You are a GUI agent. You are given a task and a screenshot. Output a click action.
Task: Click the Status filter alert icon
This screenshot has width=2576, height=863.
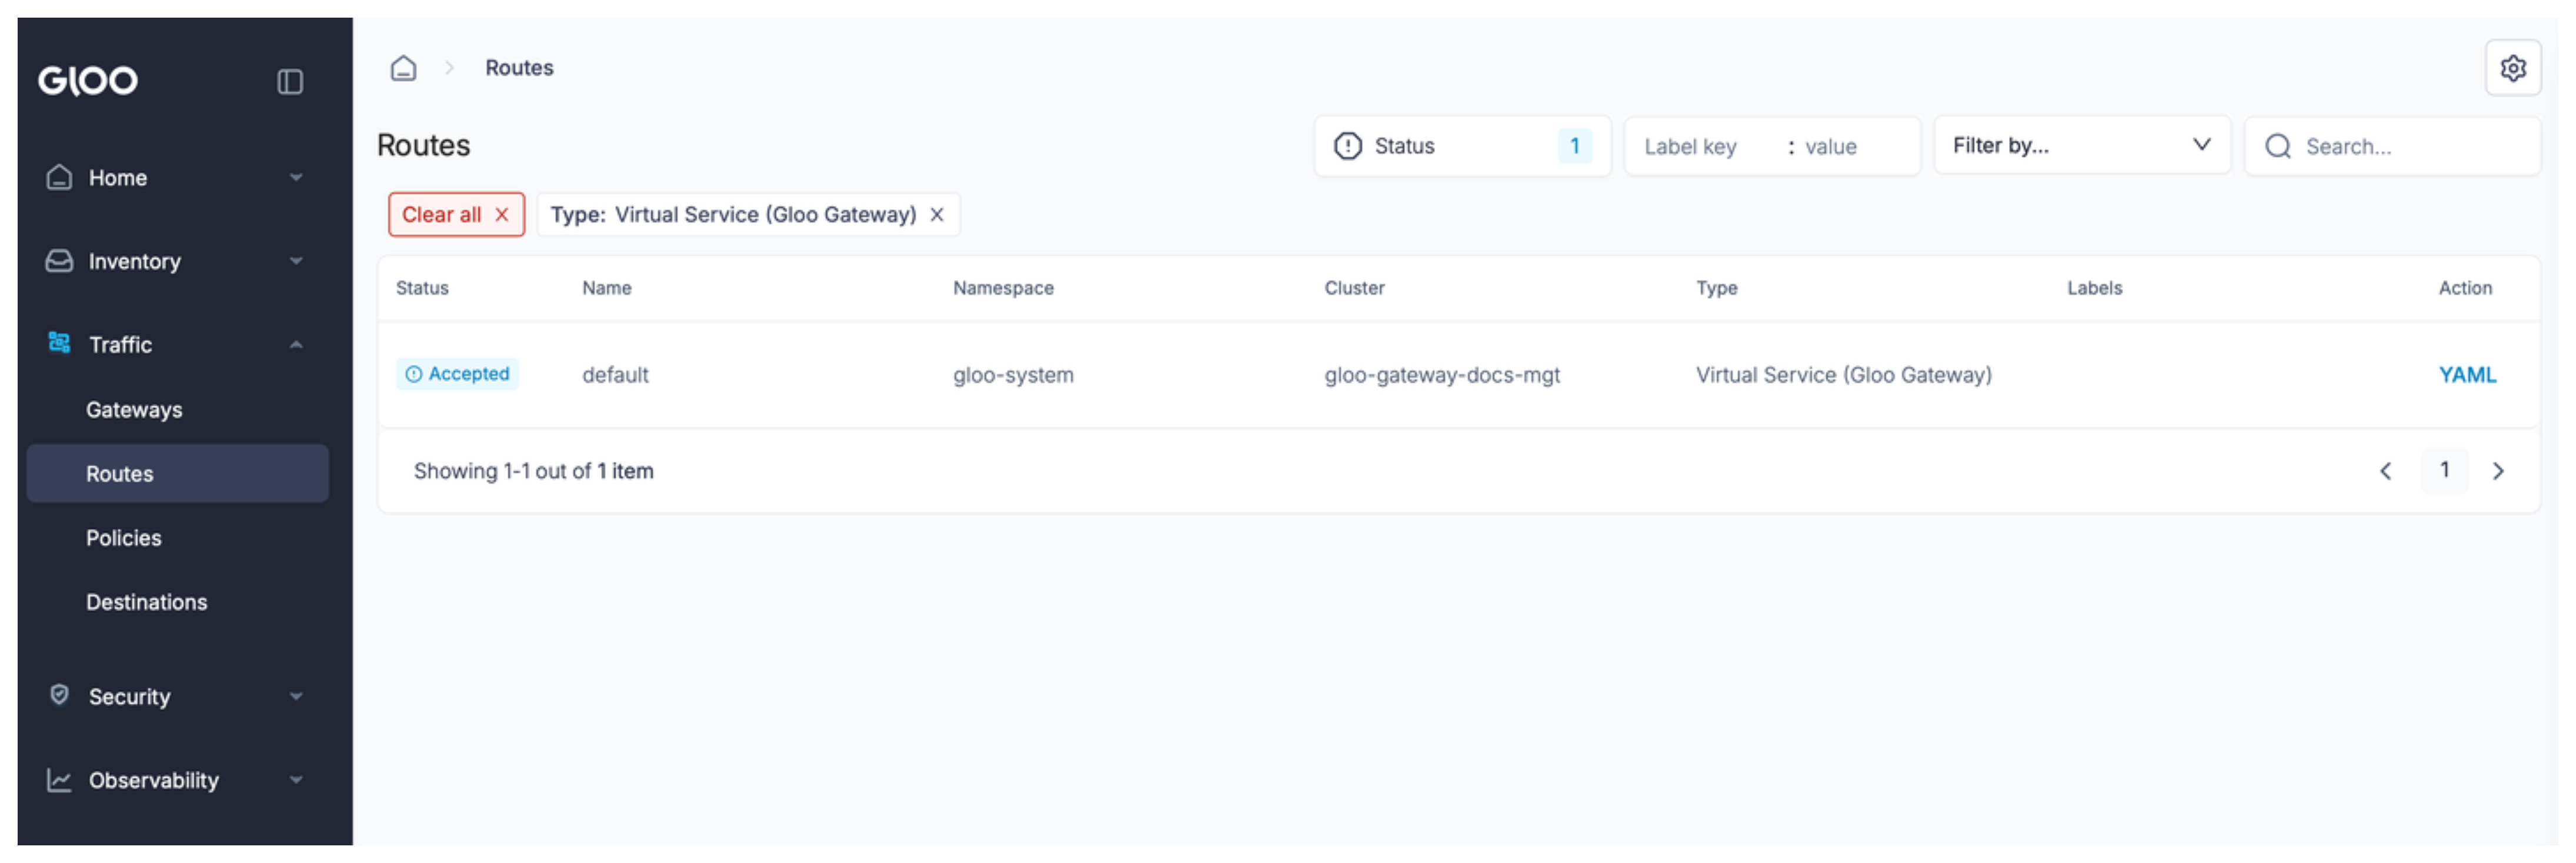point(1348,146)
